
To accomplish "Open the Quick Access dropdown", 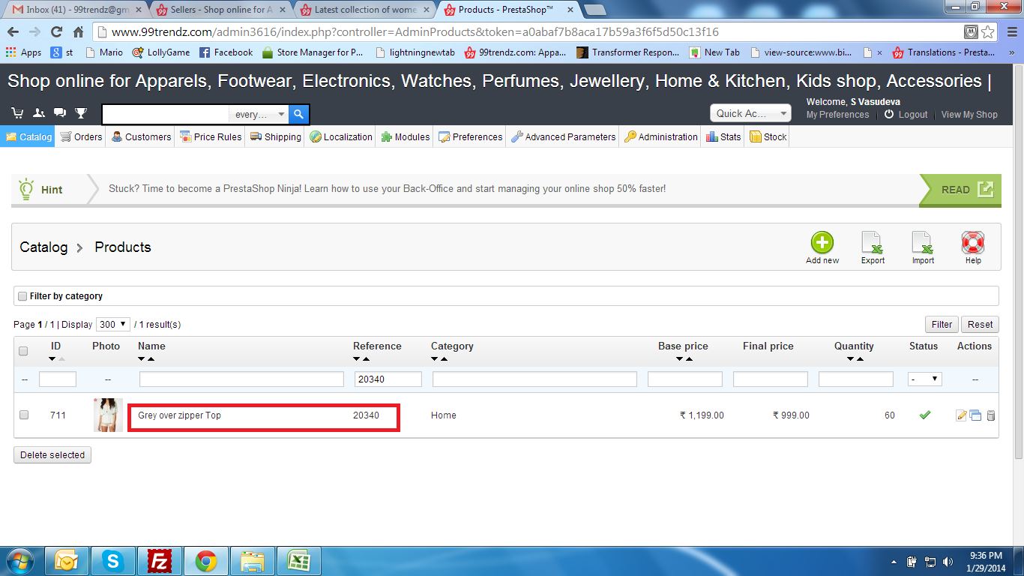I will point(750,113).
